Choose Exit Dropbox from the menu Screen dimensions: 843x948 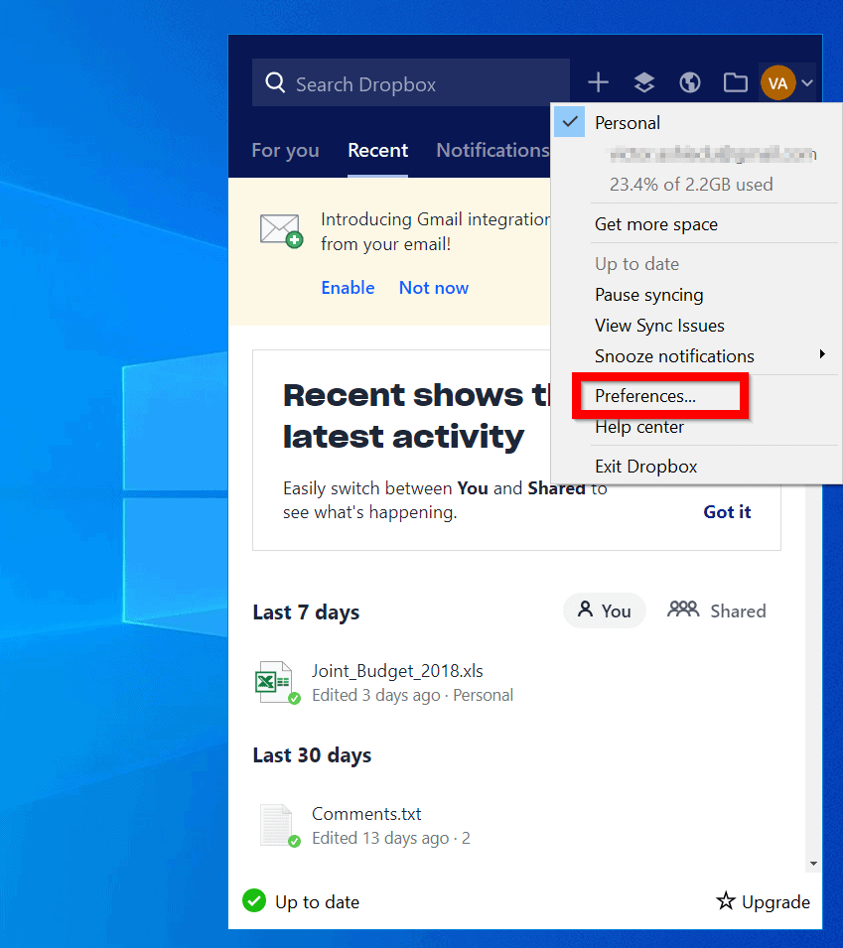pyautogui.click(x=645, y=467)
